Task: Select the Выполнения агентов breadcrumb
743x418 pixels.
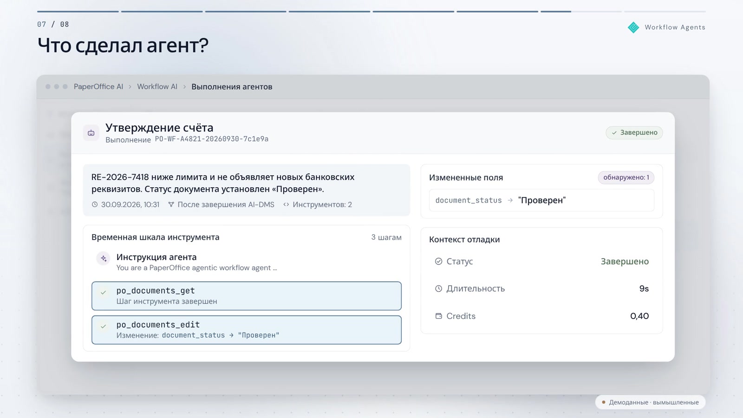Action: (232, 87)
